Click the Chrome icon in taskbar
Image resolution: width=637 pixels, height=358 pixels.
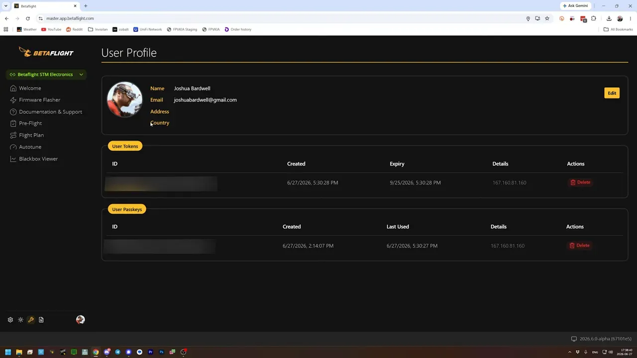coord(96,352)
